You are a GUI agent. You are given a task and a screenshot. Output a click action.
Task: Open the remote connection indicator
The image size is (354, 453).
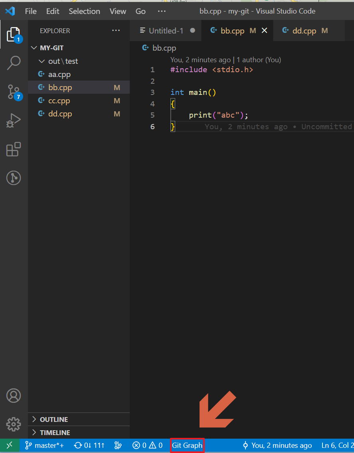[10, 445]
